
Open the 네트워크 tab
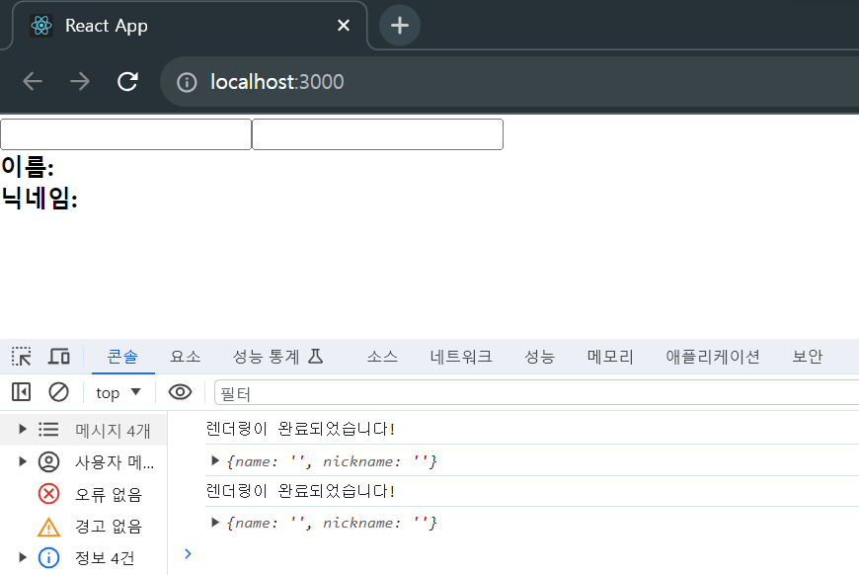click(x=461, y=357)
